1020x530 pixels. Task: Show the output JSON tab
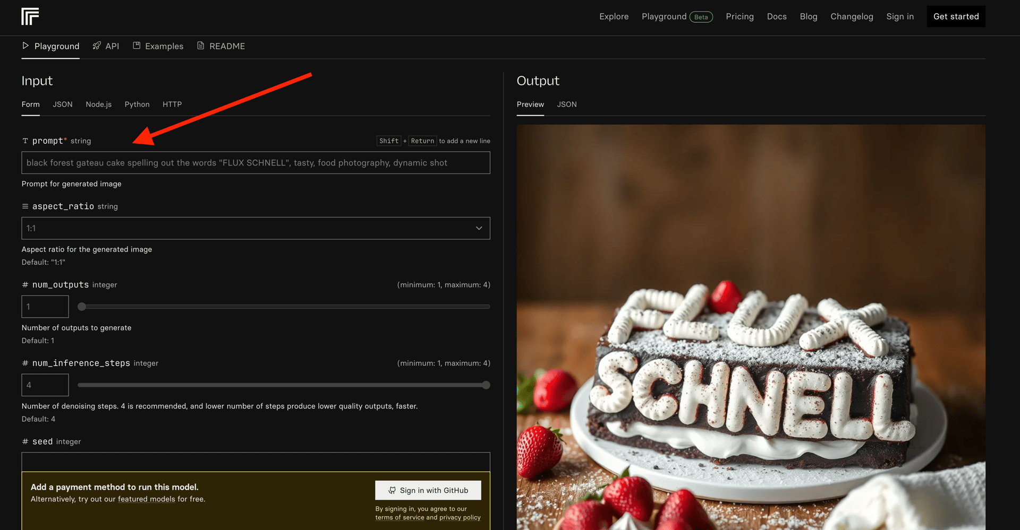click(567, 105)
